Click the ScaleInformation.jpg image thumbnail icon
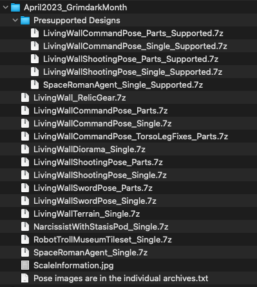 (x=25, y=265)
